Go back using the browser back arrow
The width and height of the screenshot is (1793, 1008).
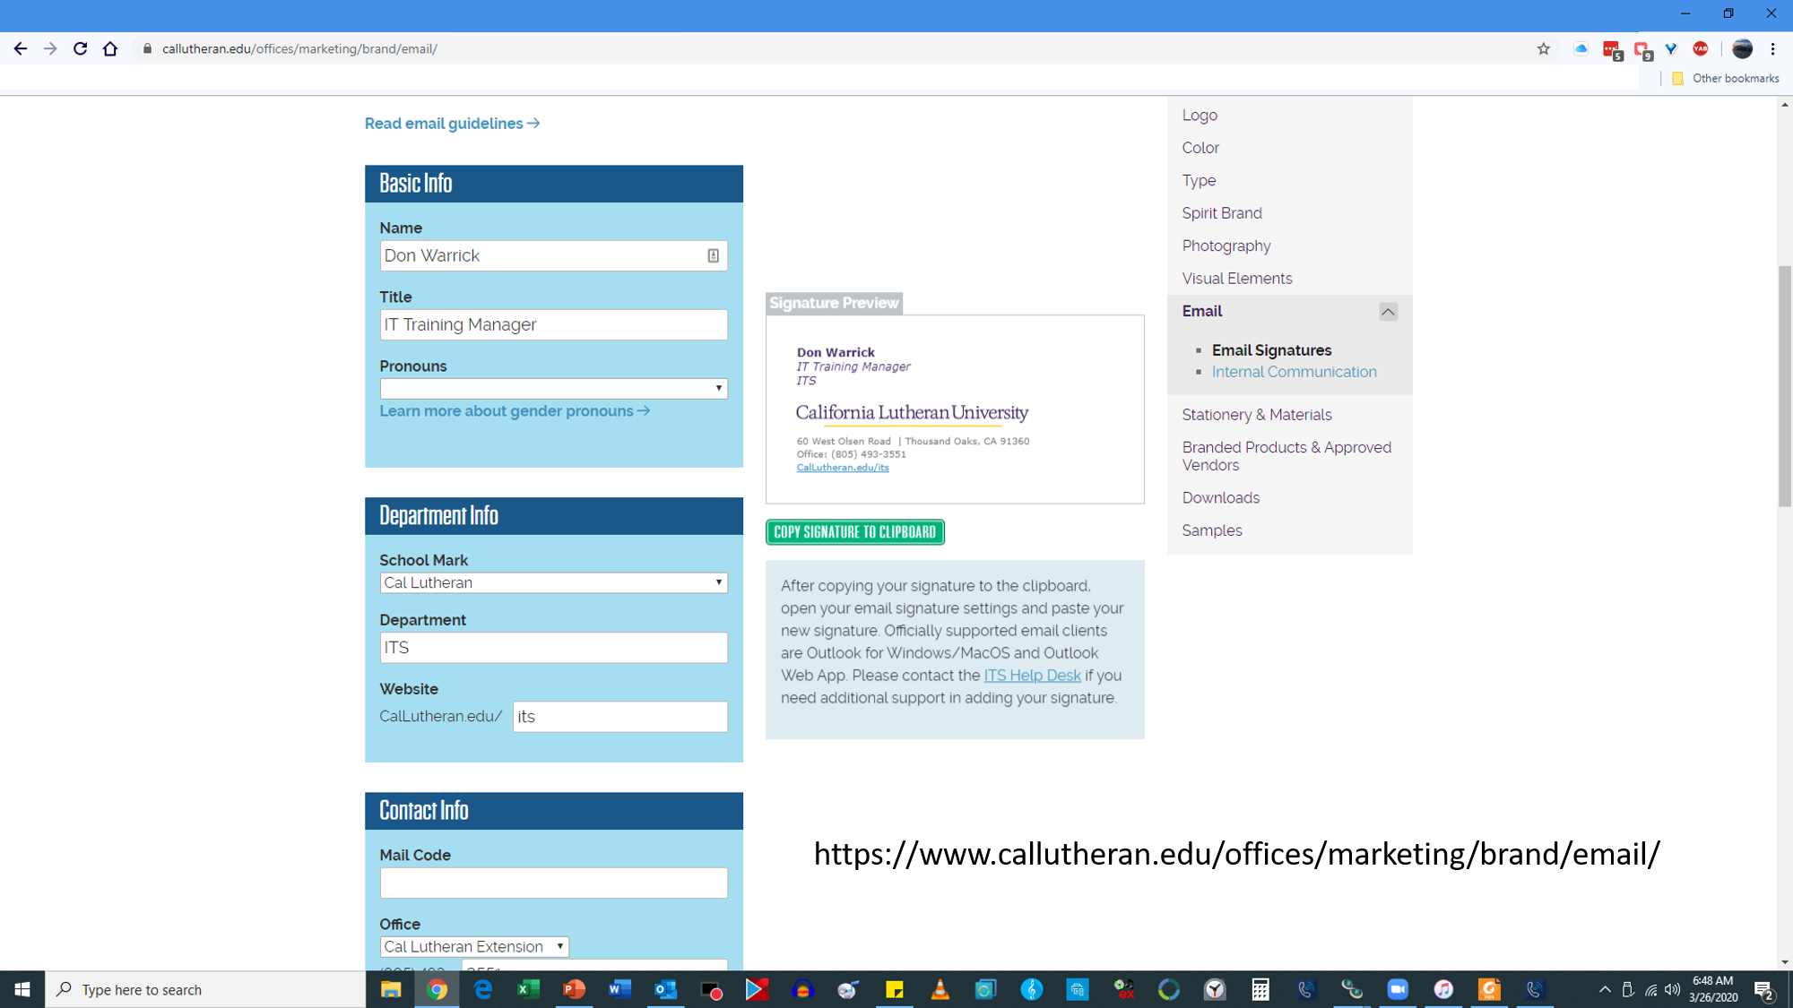point(20,49)
